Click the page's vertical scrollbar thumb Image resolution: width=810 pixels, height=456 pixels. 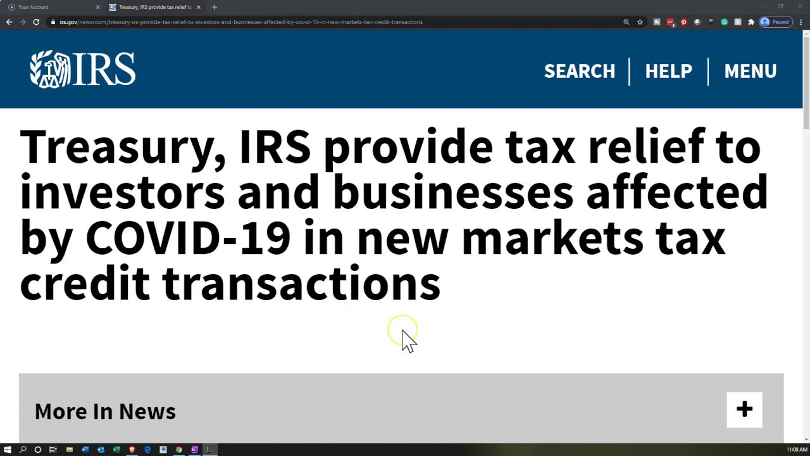(806, 82)
